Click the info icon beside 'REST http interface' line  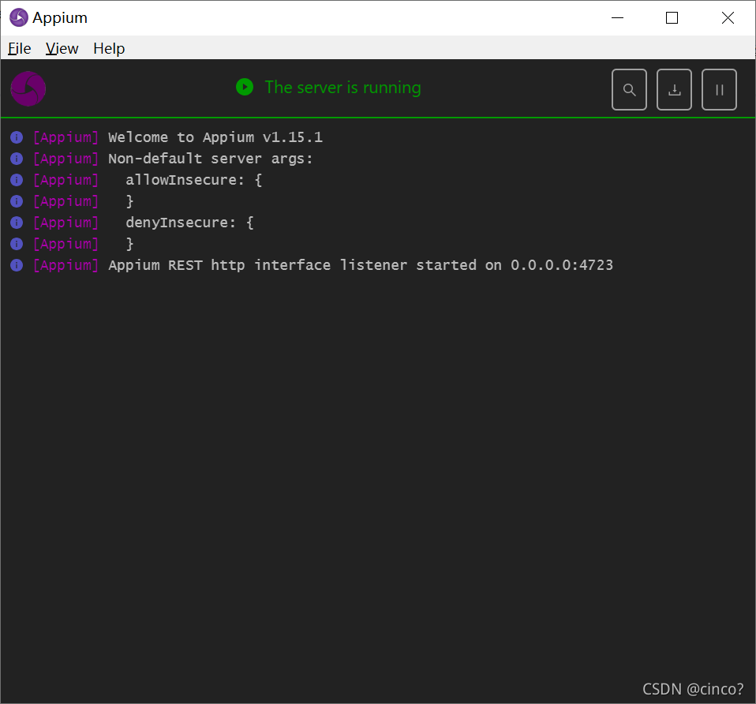pyautogui.click(x=17, y=265)
